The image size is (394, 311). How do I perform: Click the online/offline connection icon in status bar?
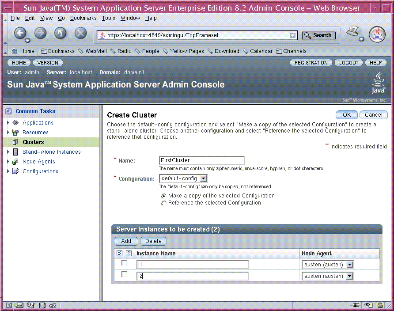point(355,305)
